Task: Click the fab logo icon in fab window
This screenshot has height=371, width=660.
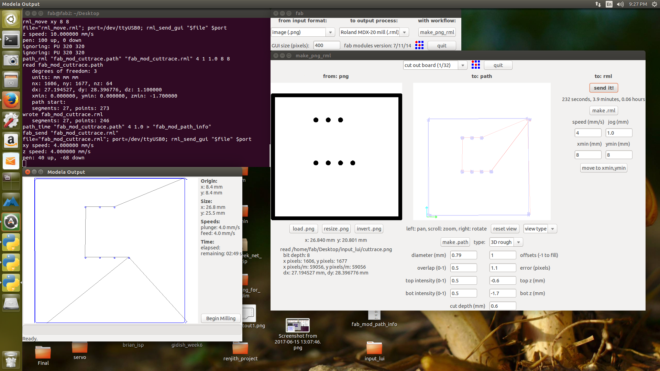Action: [x=419, y=45]
